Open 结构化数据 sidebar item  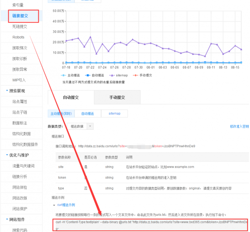(x=21, y=134)
